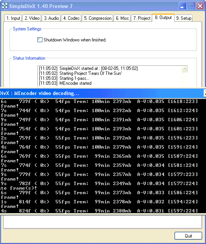Click the [1586:224] value in console
The width and height of the screenshot is (206, 244).
coord(183,193)
